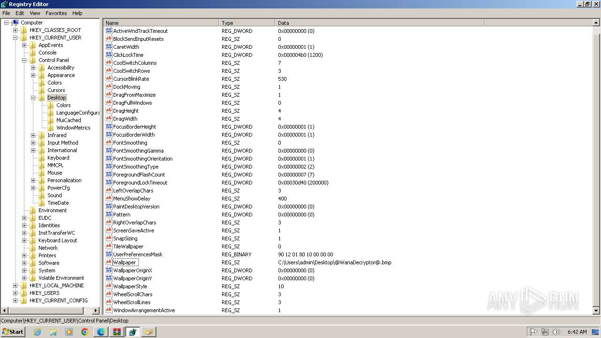Open the Edit menu
The width and height of the screenshot is (601, 338).
click(20, 13)
